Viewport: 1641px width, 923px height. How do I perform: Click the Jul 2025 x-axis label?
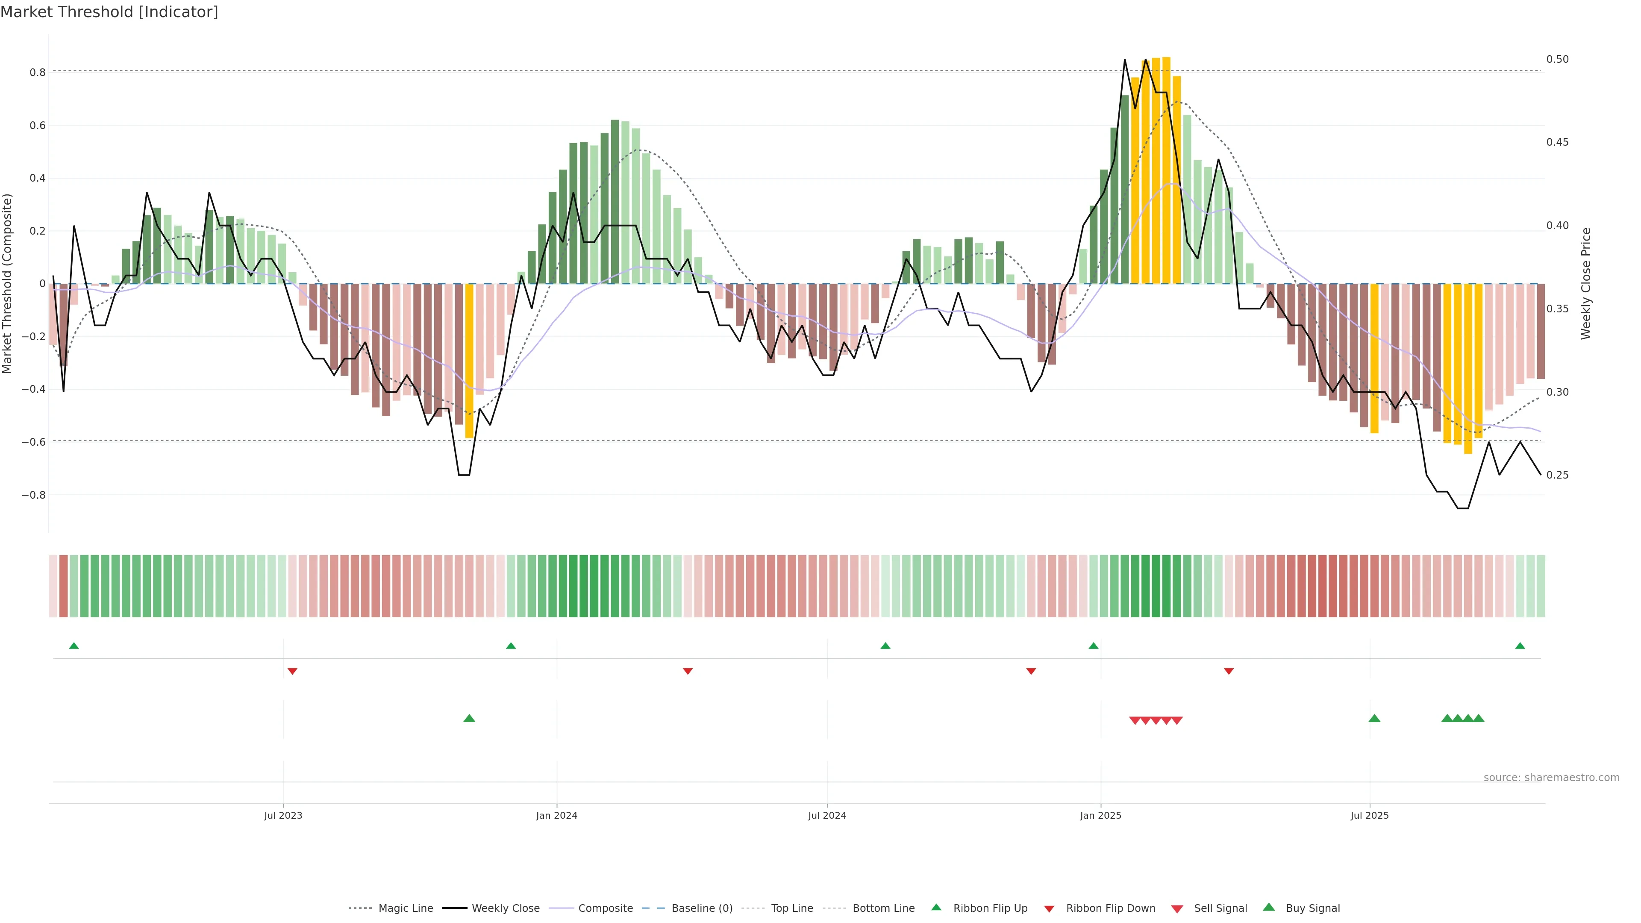click(x=1370, y=815)
